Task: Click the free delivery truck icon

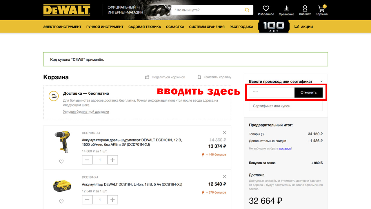Action: [x=54, y=96]
